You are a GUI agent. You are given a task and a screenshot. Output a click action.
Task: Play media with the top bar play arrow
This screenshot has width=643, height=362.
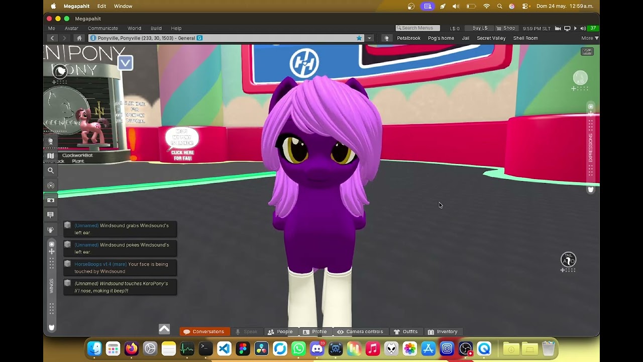[575, 29]
